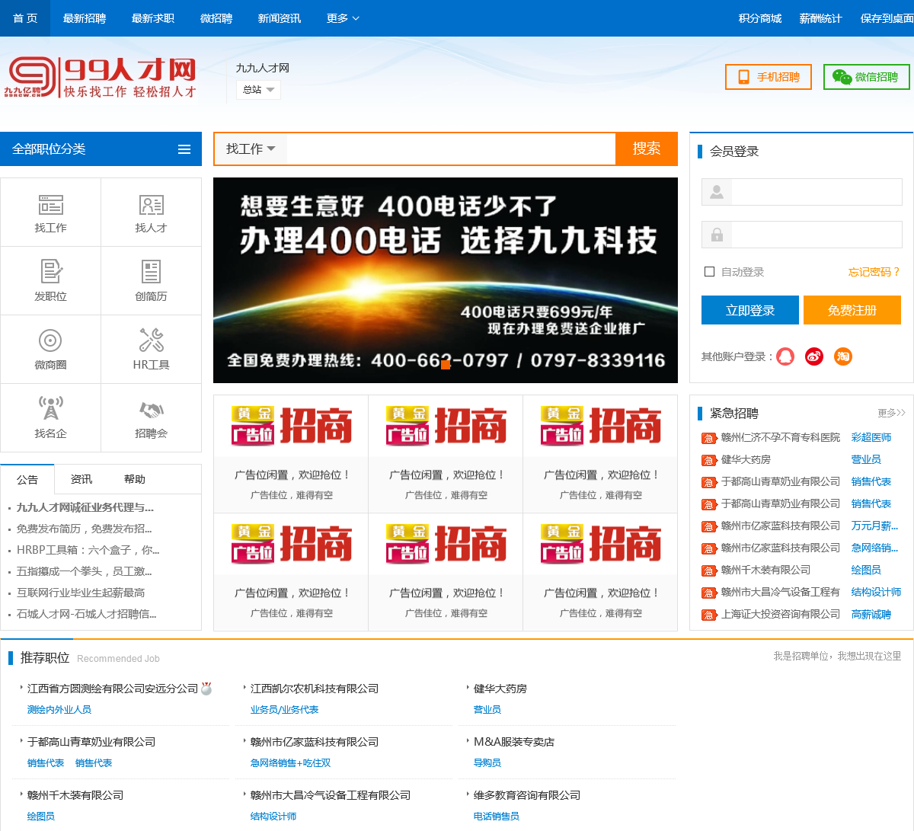Open 电话销售员 recommended job

(497, 816)
